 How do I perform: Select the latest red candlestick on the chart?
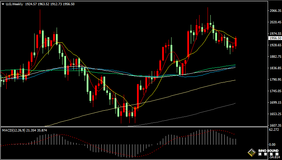[236, 42]
